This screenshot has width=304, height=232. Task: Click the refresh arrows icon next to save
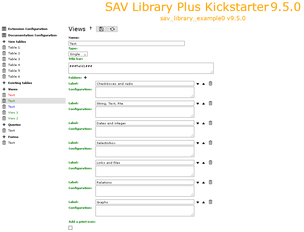112,29
